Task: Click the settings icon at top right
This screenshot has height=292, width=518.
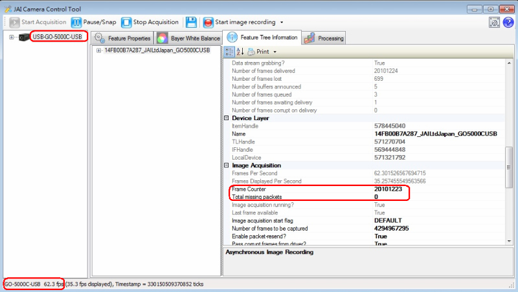Action: (493, 22)
